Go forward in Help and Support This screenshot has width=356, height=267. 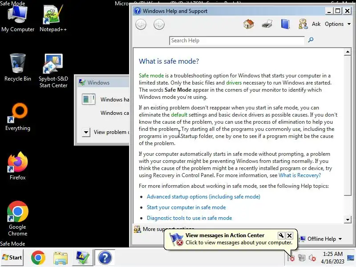point(159,24)
